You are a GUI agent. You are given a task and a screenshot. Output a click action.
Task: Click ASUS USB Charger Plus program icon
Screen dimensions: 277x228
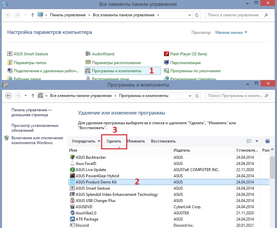pyautogui.click(x=72, y=200)
